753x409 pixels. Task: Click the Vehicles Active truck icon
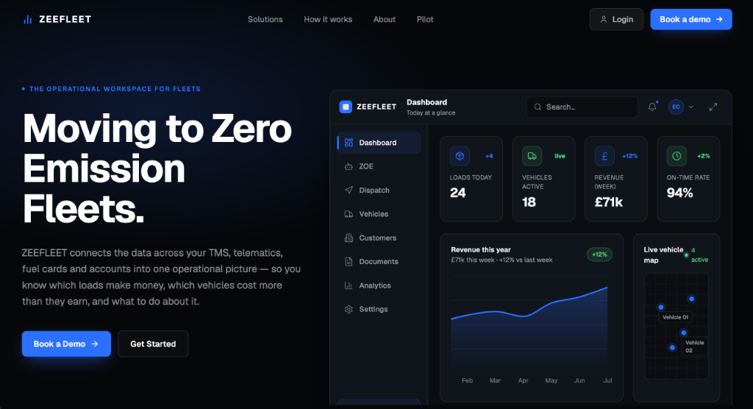point(532,156)
